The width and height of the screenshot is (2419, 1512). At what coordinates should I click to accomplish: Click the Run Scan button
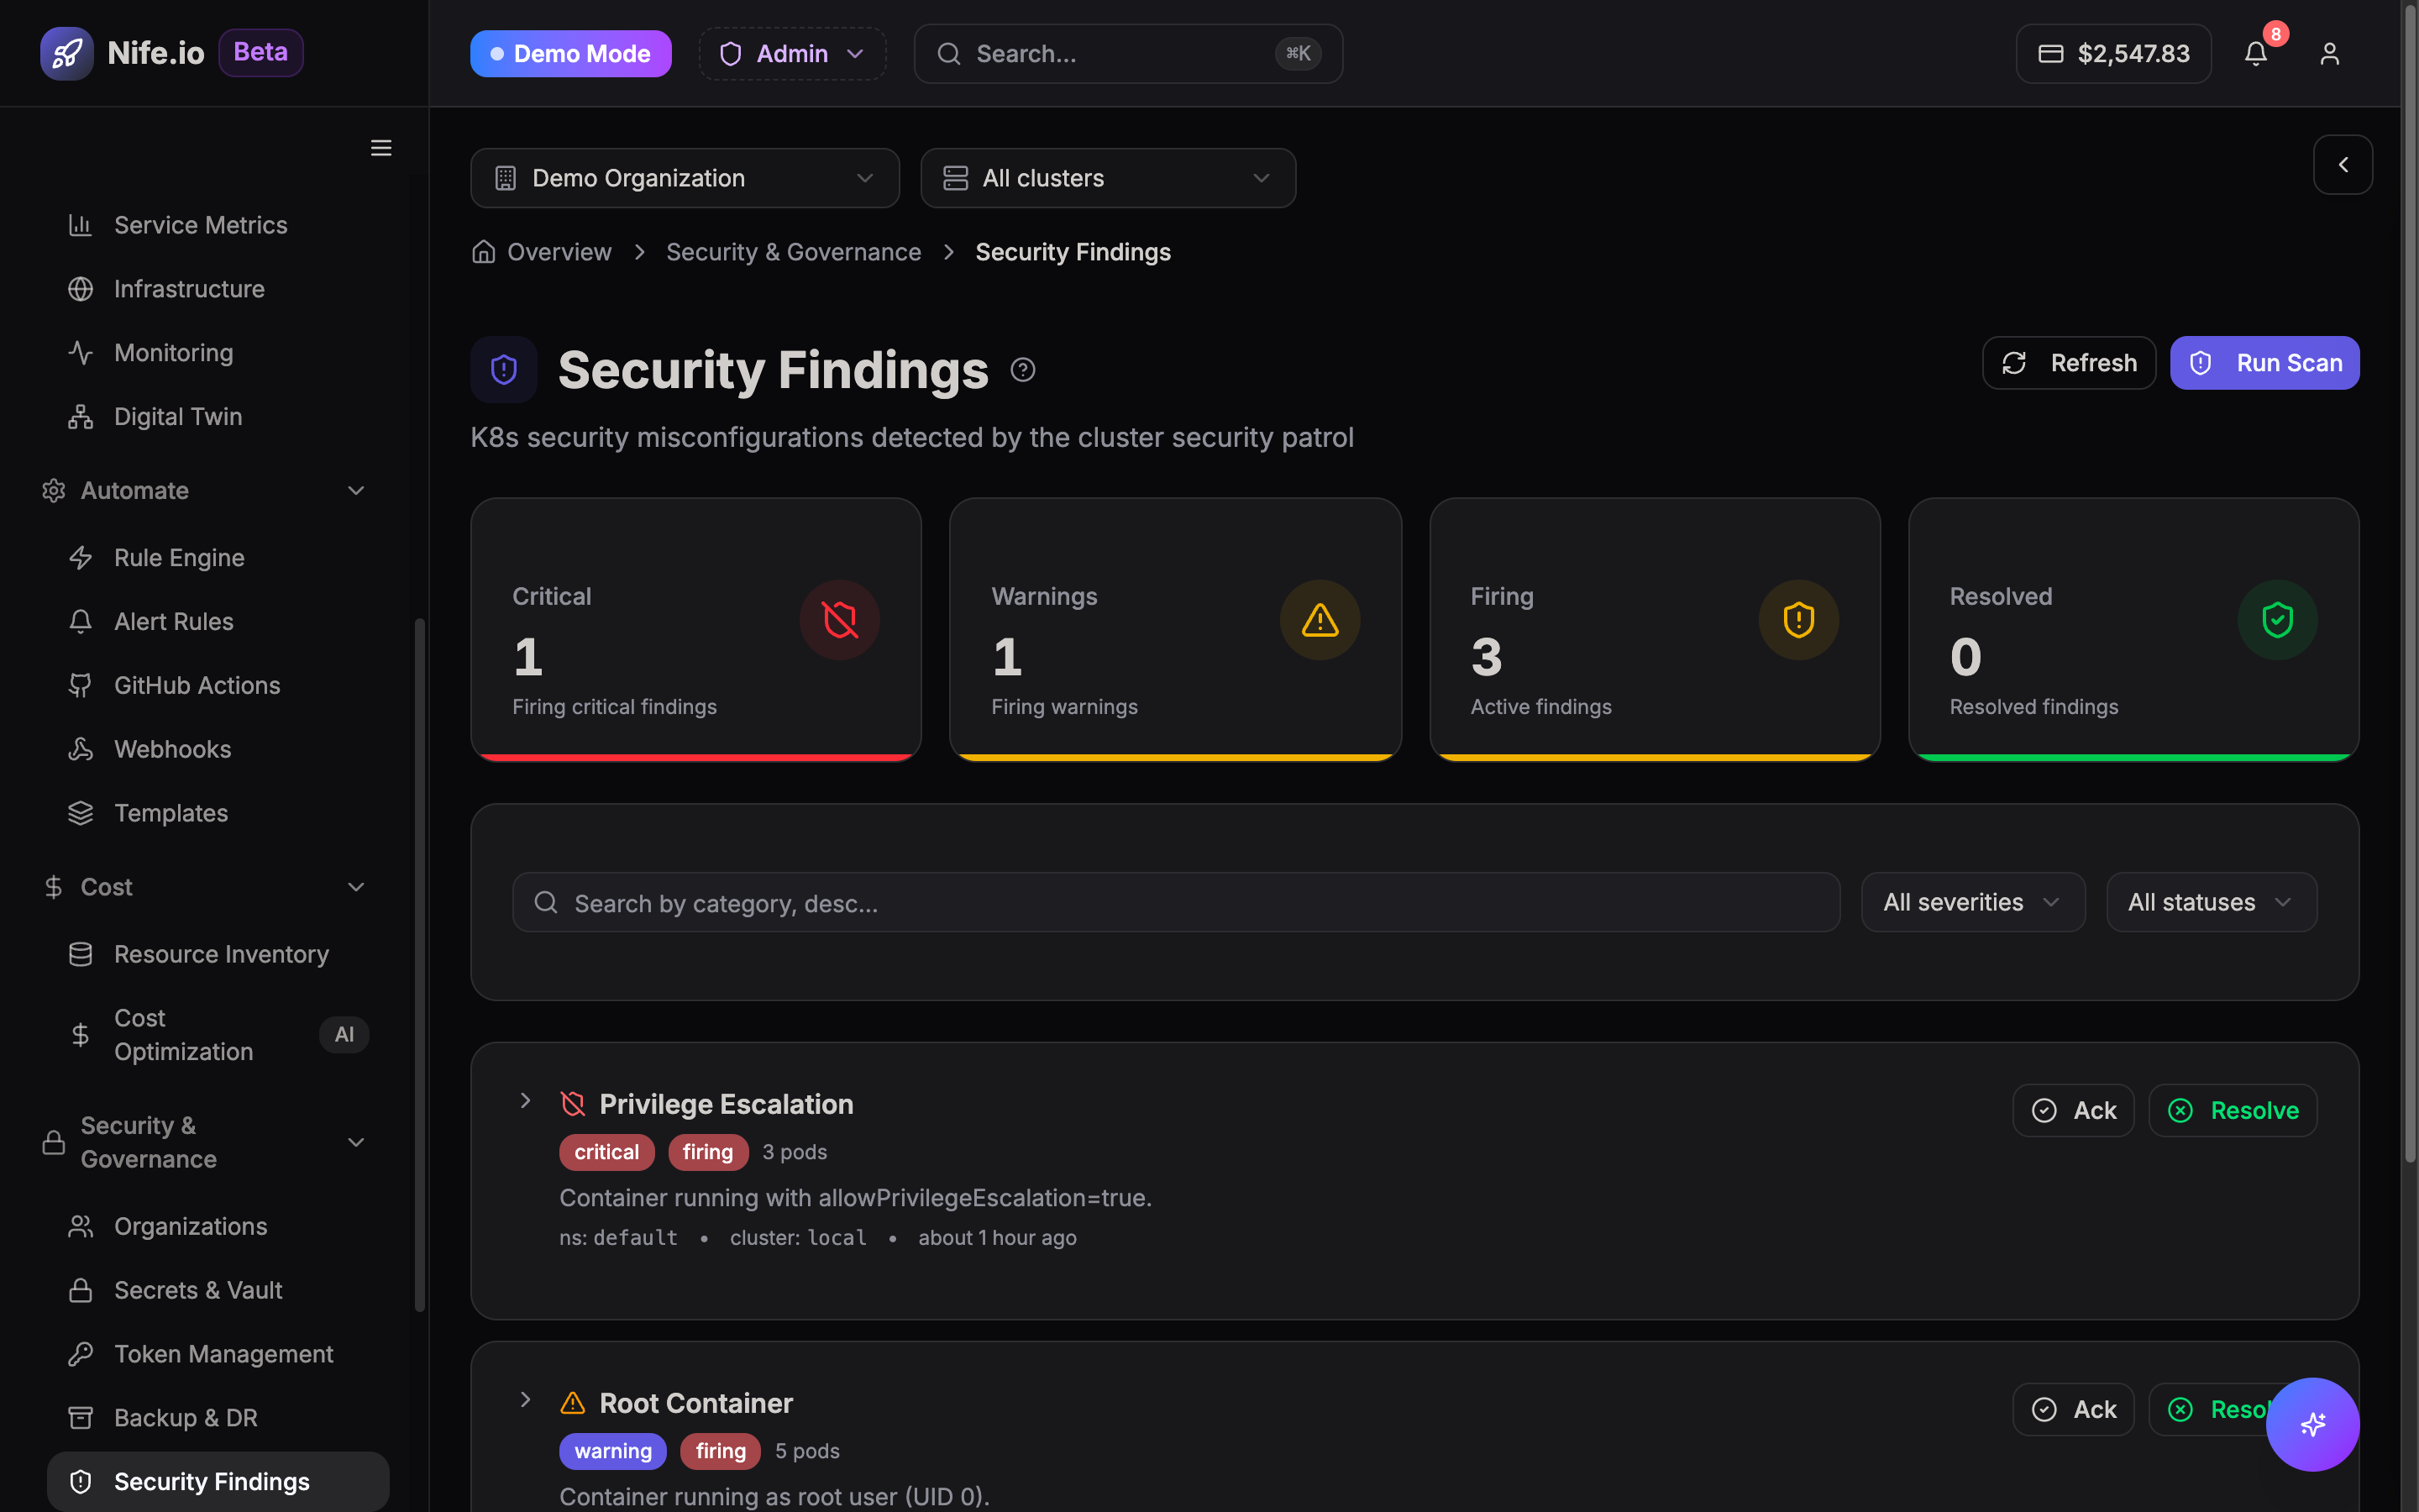tap(2264, 363)
